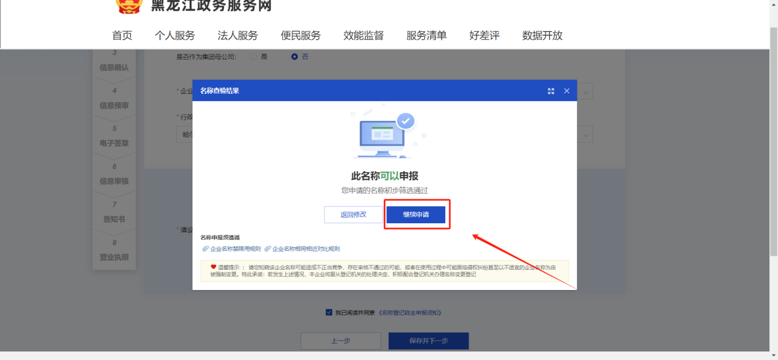Screen dimensions: 778x360
Task: Expand the first right-side dropdown arrow
Action: 586,92
